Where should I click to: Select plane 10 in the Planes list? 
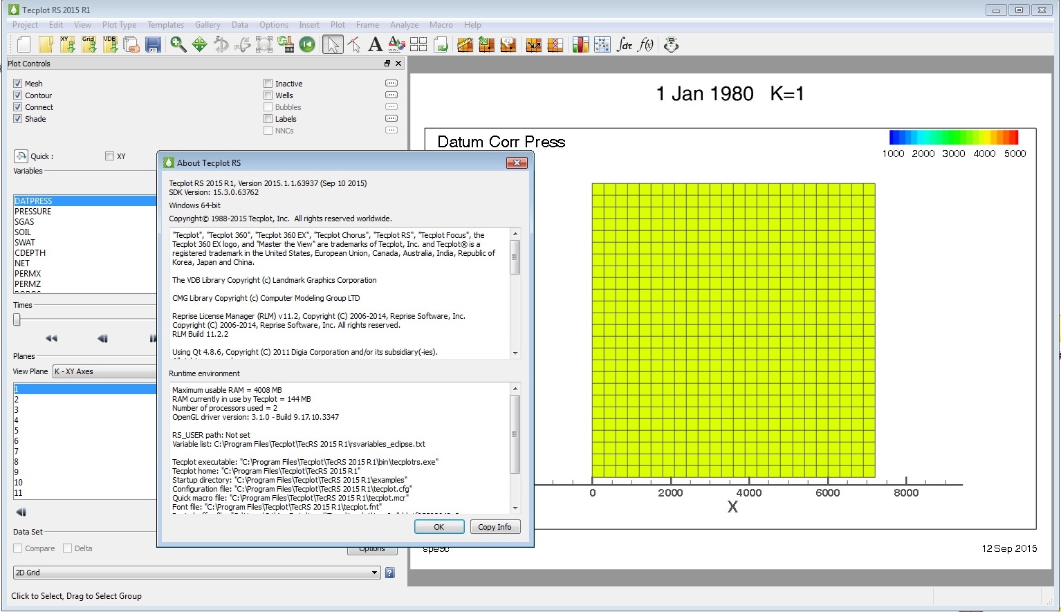85,483
